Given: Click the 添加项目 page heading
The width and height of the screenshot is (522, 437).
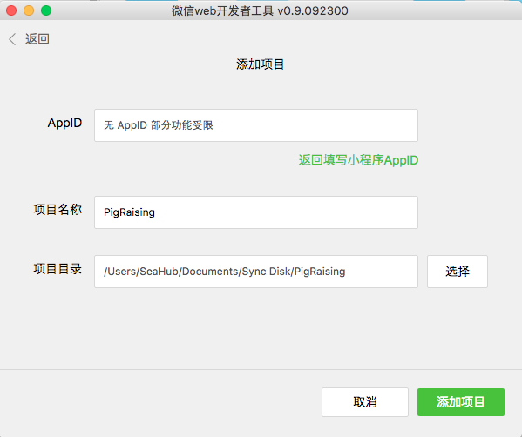Looking at the screenshot, I should pyautogui.click(x=260, y=64).
